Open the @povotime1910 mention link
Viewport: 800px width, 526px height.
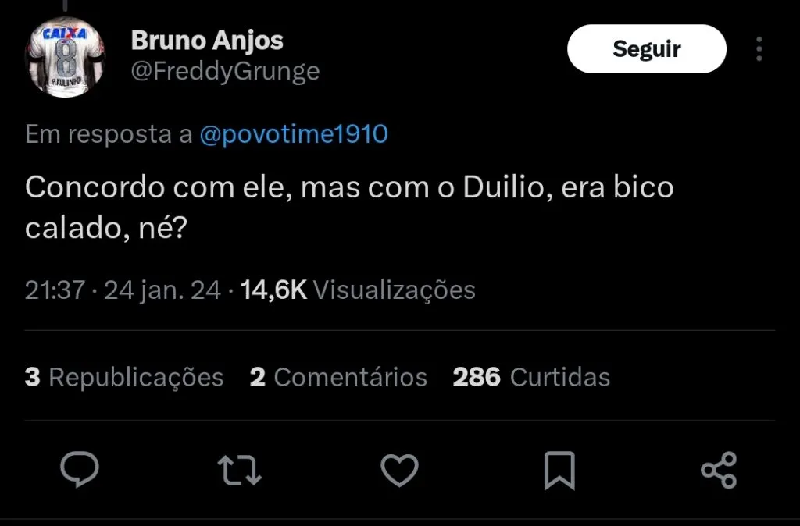(294, 134)
